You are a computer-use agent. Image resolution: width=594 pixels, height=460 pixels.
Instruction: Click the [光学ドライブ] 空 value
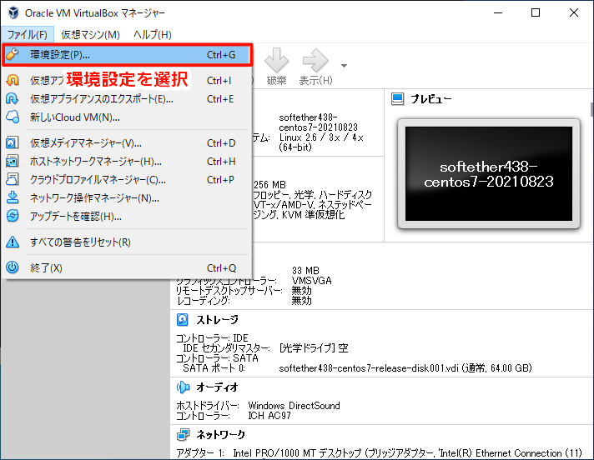click(314, 348)
